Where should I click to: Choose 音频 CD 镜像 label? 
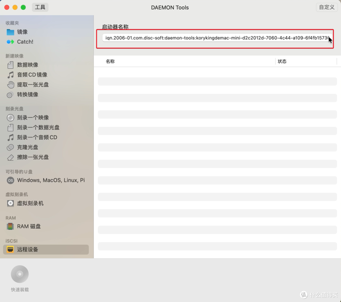point(32,75)
